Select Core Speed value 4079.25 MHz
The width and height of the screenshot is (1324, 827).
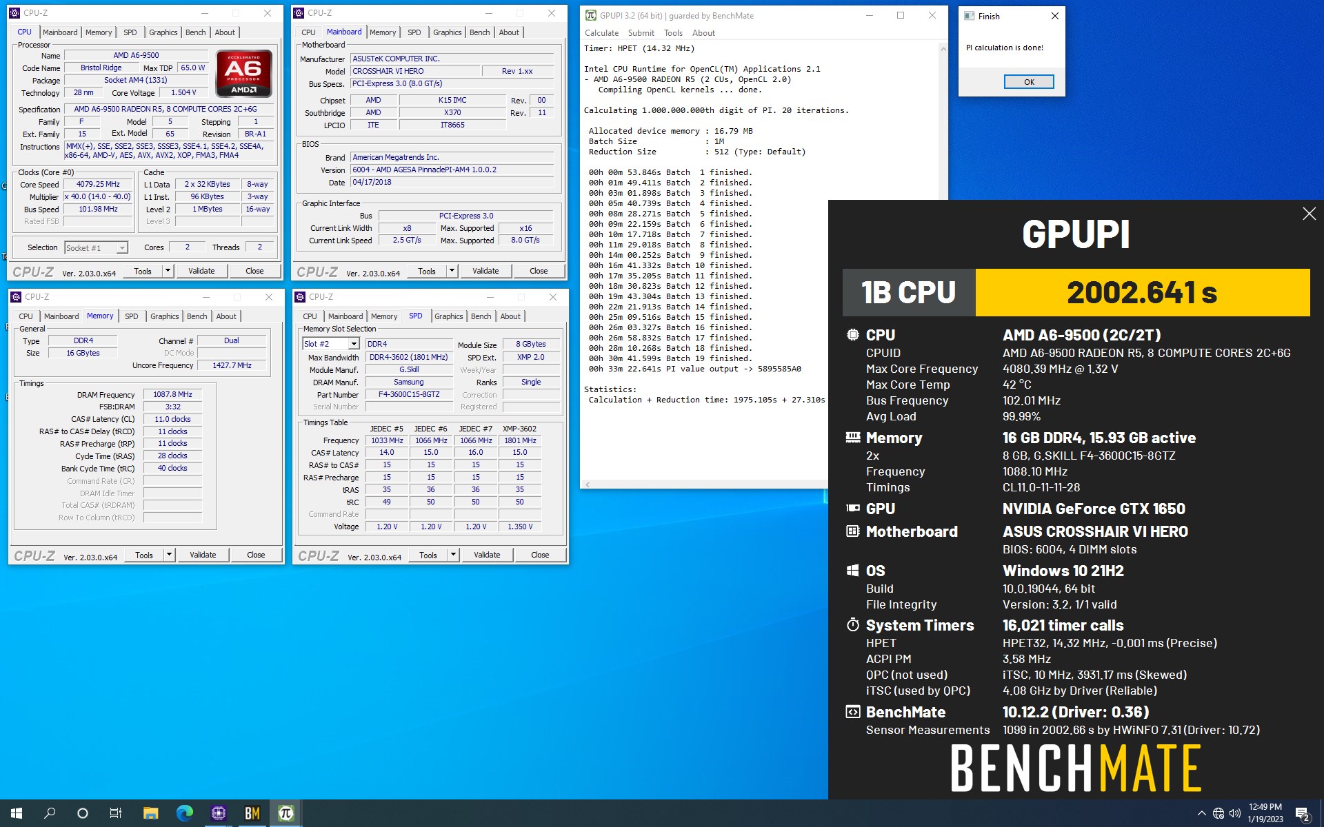[x=98, y=185]
